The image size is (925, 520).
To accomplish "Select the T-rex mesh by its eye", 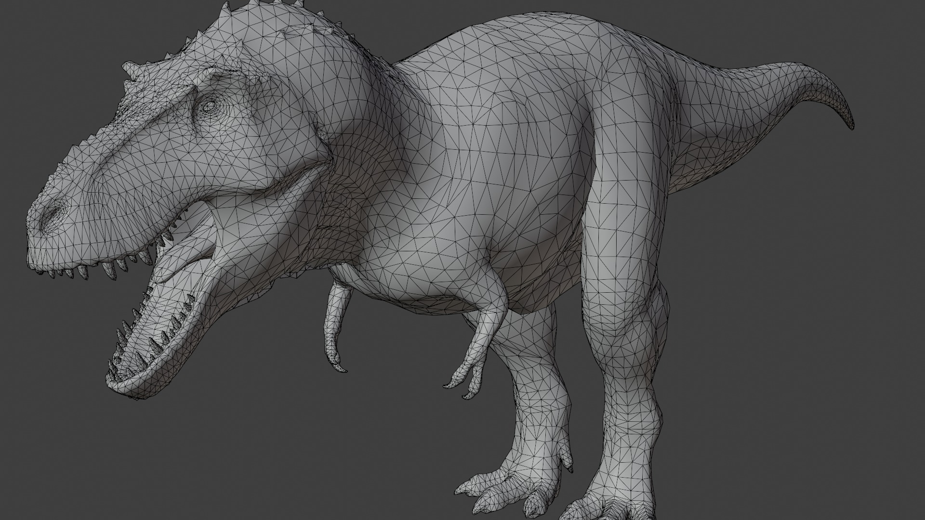I will click(x=210, y=106).
